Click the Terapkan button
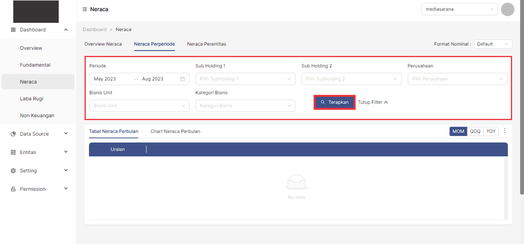The image size is (524, 244). point(334,102)
